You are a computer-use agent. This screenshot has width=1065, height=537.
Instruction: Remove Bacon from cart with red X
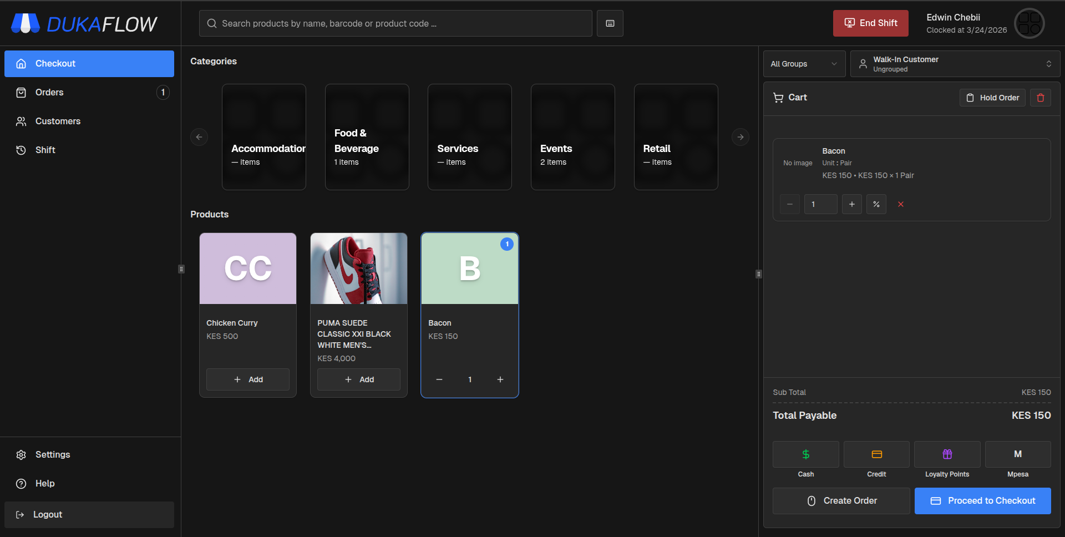pos(900,204)
